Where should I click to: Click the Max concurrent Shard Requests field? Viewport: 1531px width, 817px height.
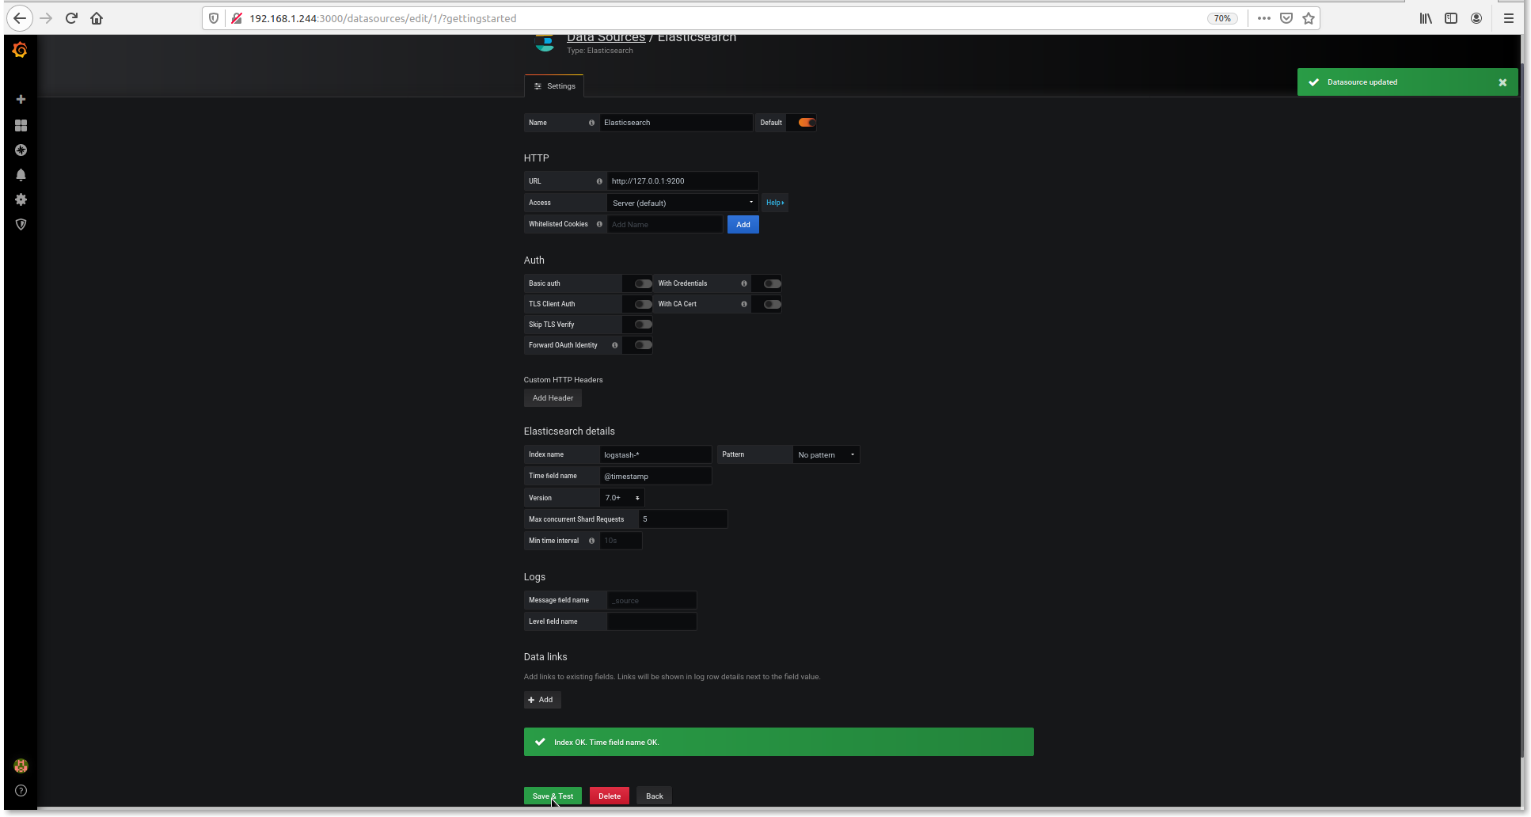pos(682,519)
